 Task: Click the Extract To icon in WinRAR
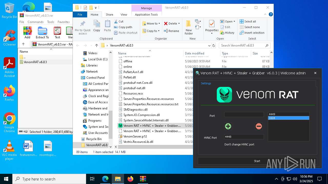pos(42,32)
